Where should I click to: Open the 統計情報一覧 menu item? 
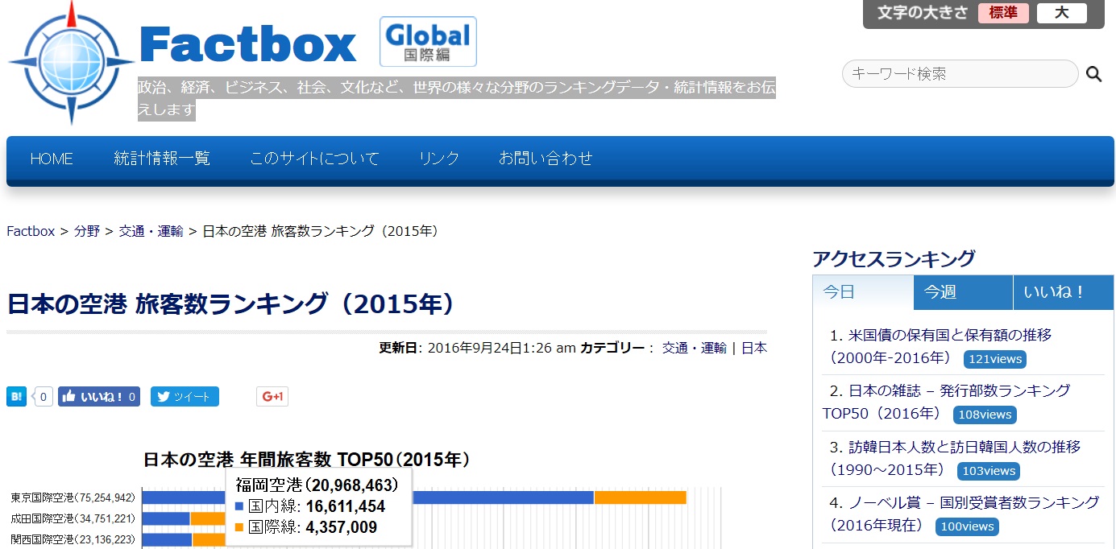(x=162, y=159)
